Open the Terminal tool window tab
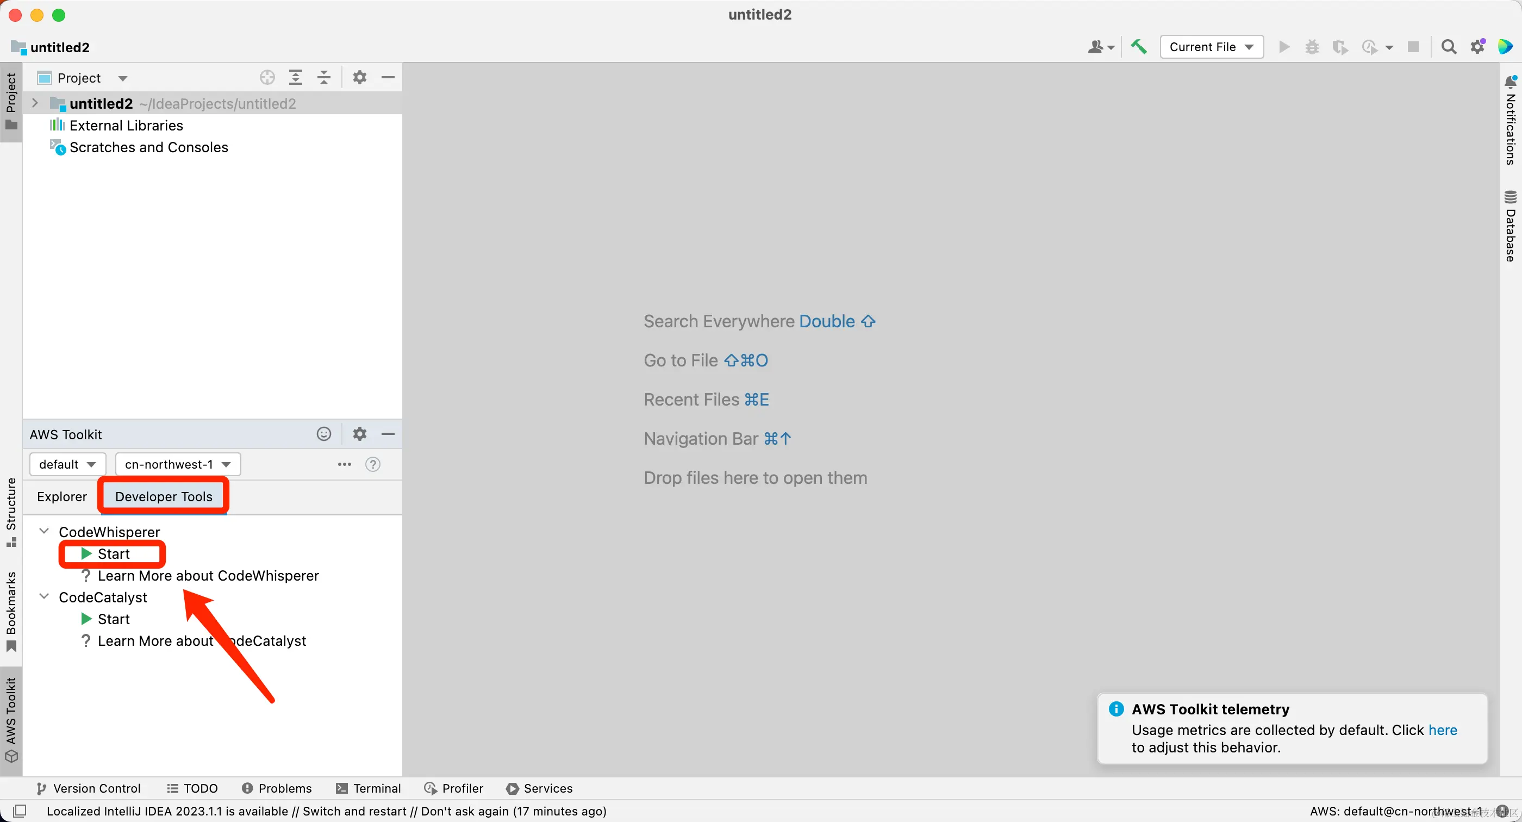The height and width of the screenshot is (822, 1522). (368, 788)
